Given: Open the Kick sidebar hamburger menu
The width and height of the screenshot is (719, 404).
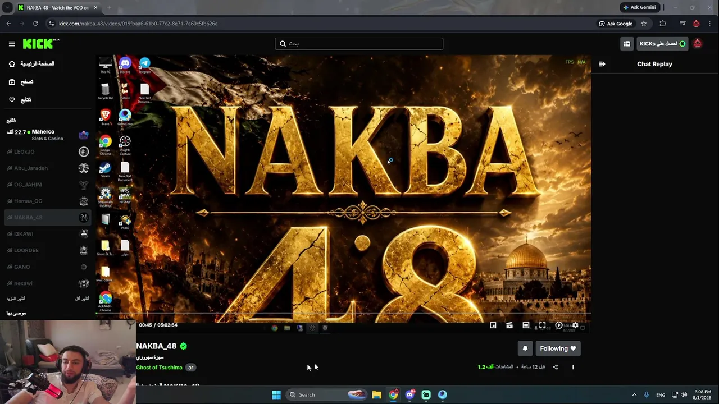Looking at the screenshot, I should click(12, 44).
